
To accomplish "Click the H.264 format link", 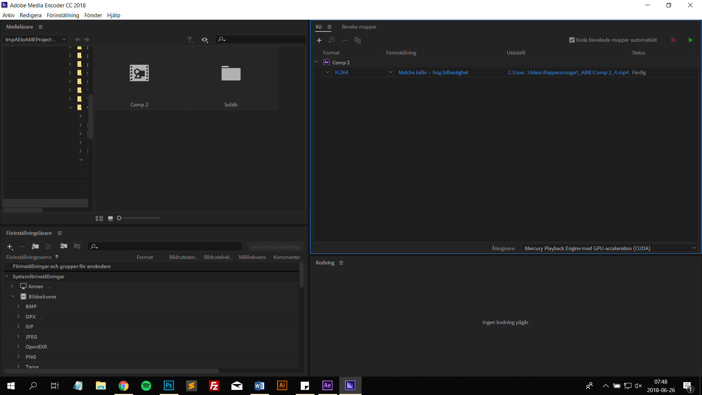I will [341, 72].
